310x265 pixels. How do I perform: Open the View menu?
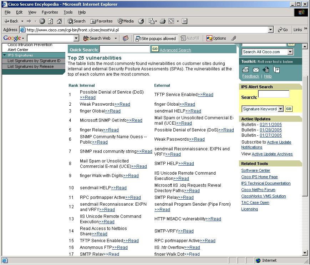point(32,12)
